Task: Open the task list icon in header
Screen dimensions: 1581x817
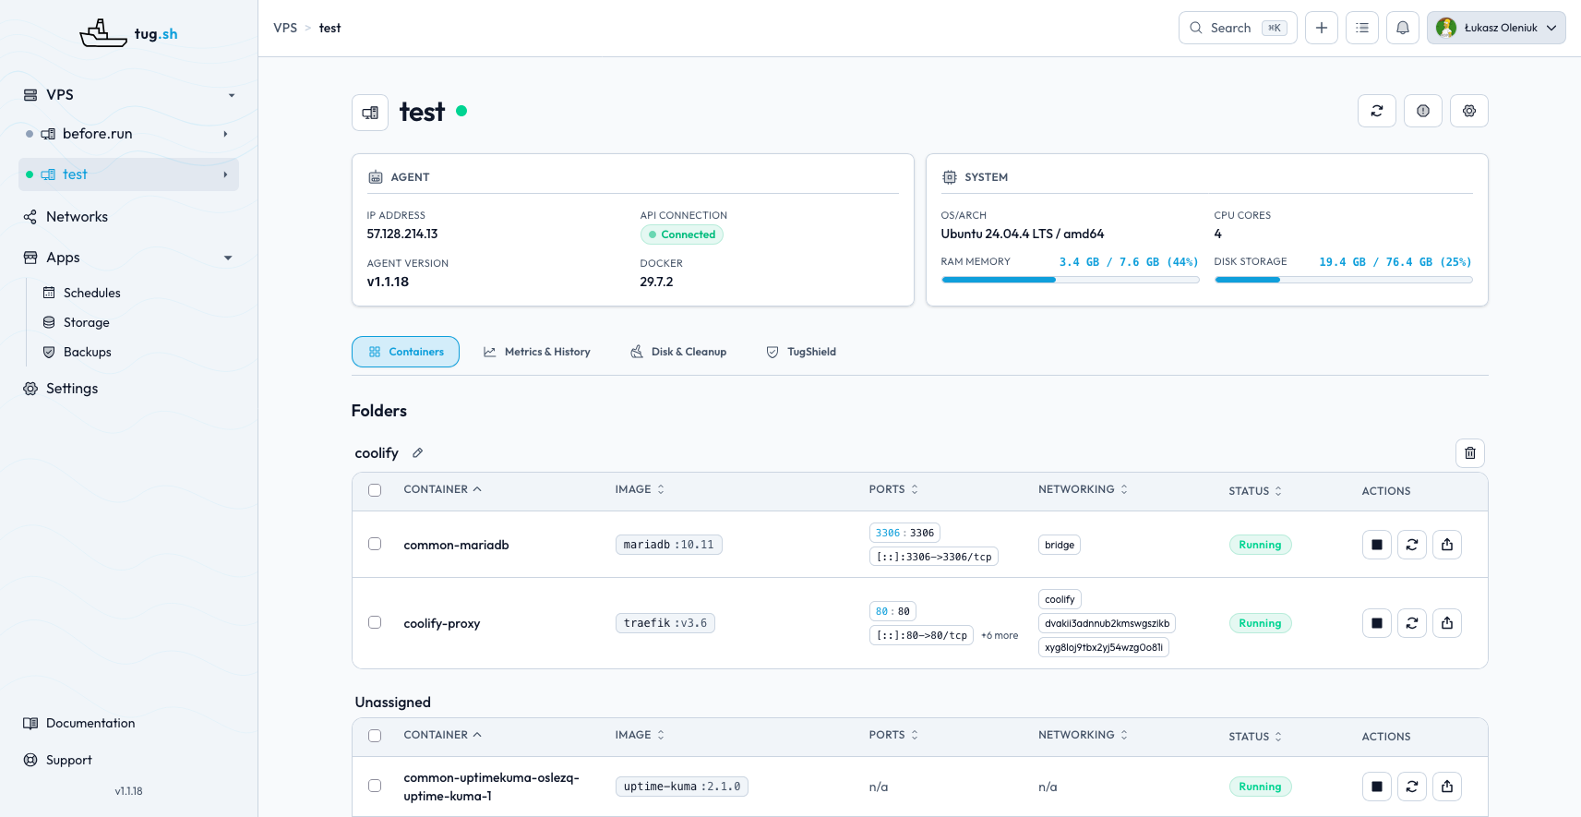Action: 1361,28
